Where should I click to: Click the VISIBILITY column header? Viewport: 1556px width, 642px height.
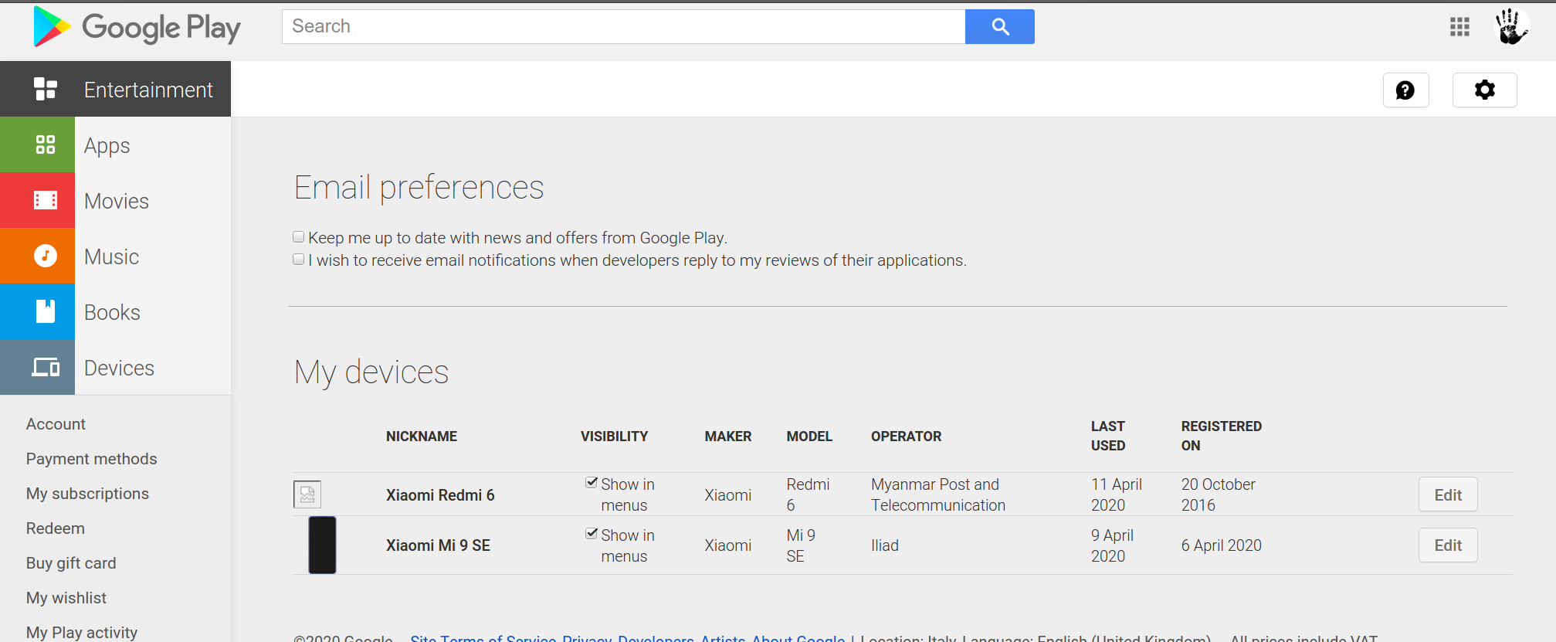pyautogui.click(x=614, y=436)
